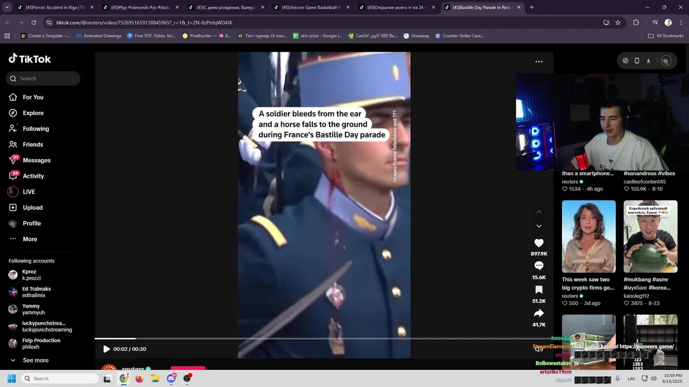This screenshot has height=387, width=689.
Task: Open the Windows Start menu
Action: pos(11,379)
